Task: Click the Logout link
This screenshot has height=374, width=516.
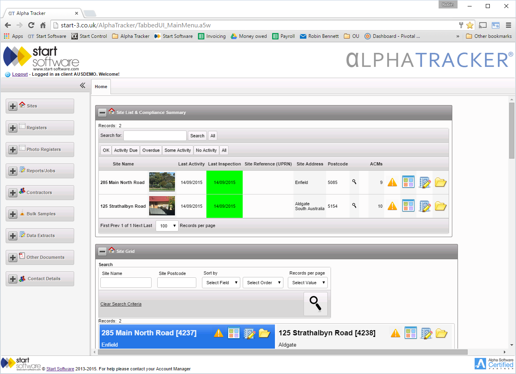Action: click(19, 74)
